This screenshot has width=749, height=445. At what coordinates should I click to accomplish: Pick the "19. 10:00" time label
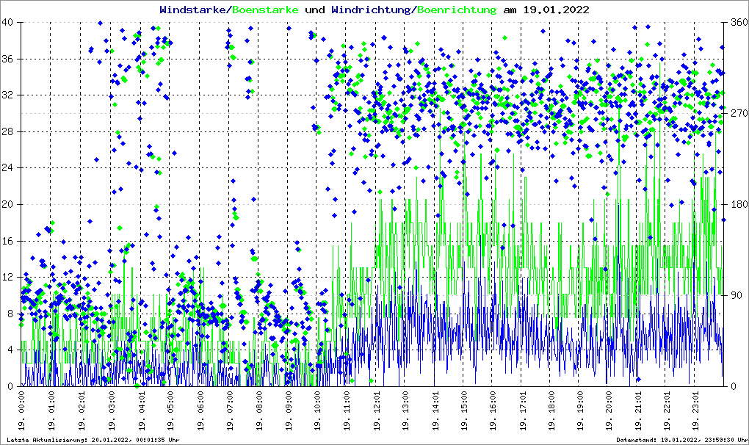tap(317, 412)
